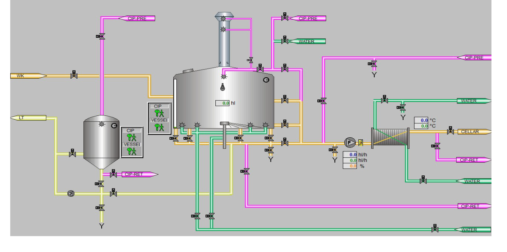The width and height of the screenshot is (507, 252).
Task: Click the valve next to the top-center CIP-PRE tag
Action: click(x=285, y=17)
